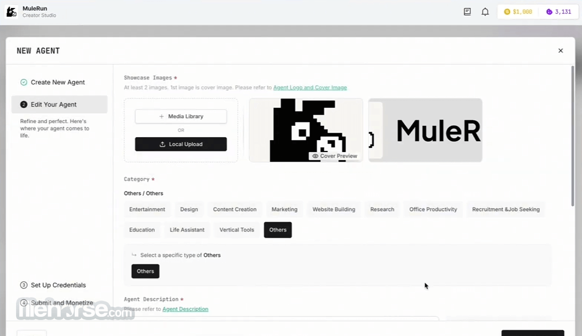The height and width of the screenshot is (336, 582).
Task: Pick the Content Creation category
Action: (x=234, y=210)
